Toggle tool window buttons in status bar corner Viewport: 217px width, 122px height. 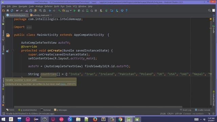4,114
